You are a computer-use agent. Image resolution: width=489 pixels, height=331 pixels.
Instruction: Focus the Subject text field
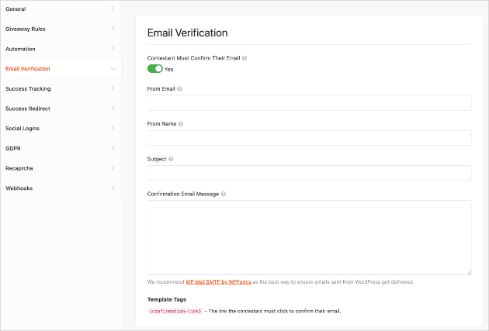point(309,173)
